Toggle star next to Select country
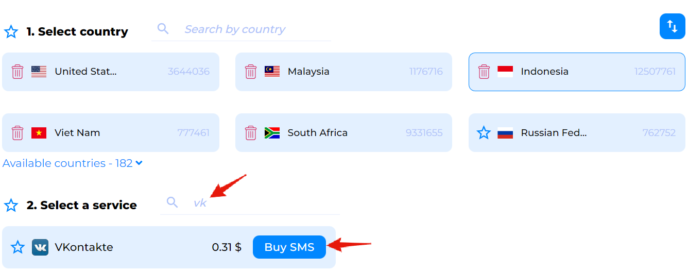 (x=11, y=32)
